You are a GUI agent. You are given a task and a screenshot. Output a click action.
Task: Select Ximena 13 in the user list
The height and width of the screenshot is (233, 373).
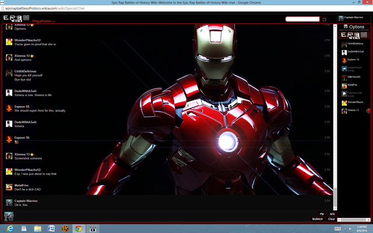pos(353,111)
